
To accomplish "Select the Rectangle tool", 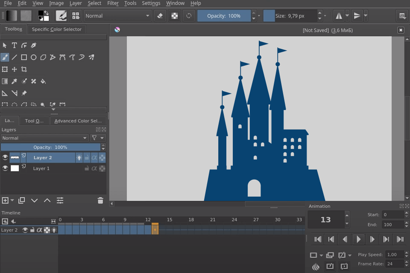I will 24,57.
